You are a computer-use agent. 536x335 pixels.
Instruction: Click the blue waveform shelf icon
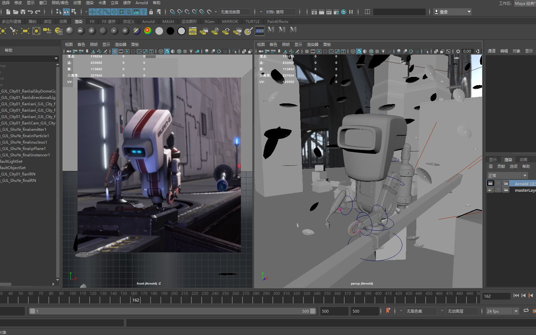click(x=260, y=31)
